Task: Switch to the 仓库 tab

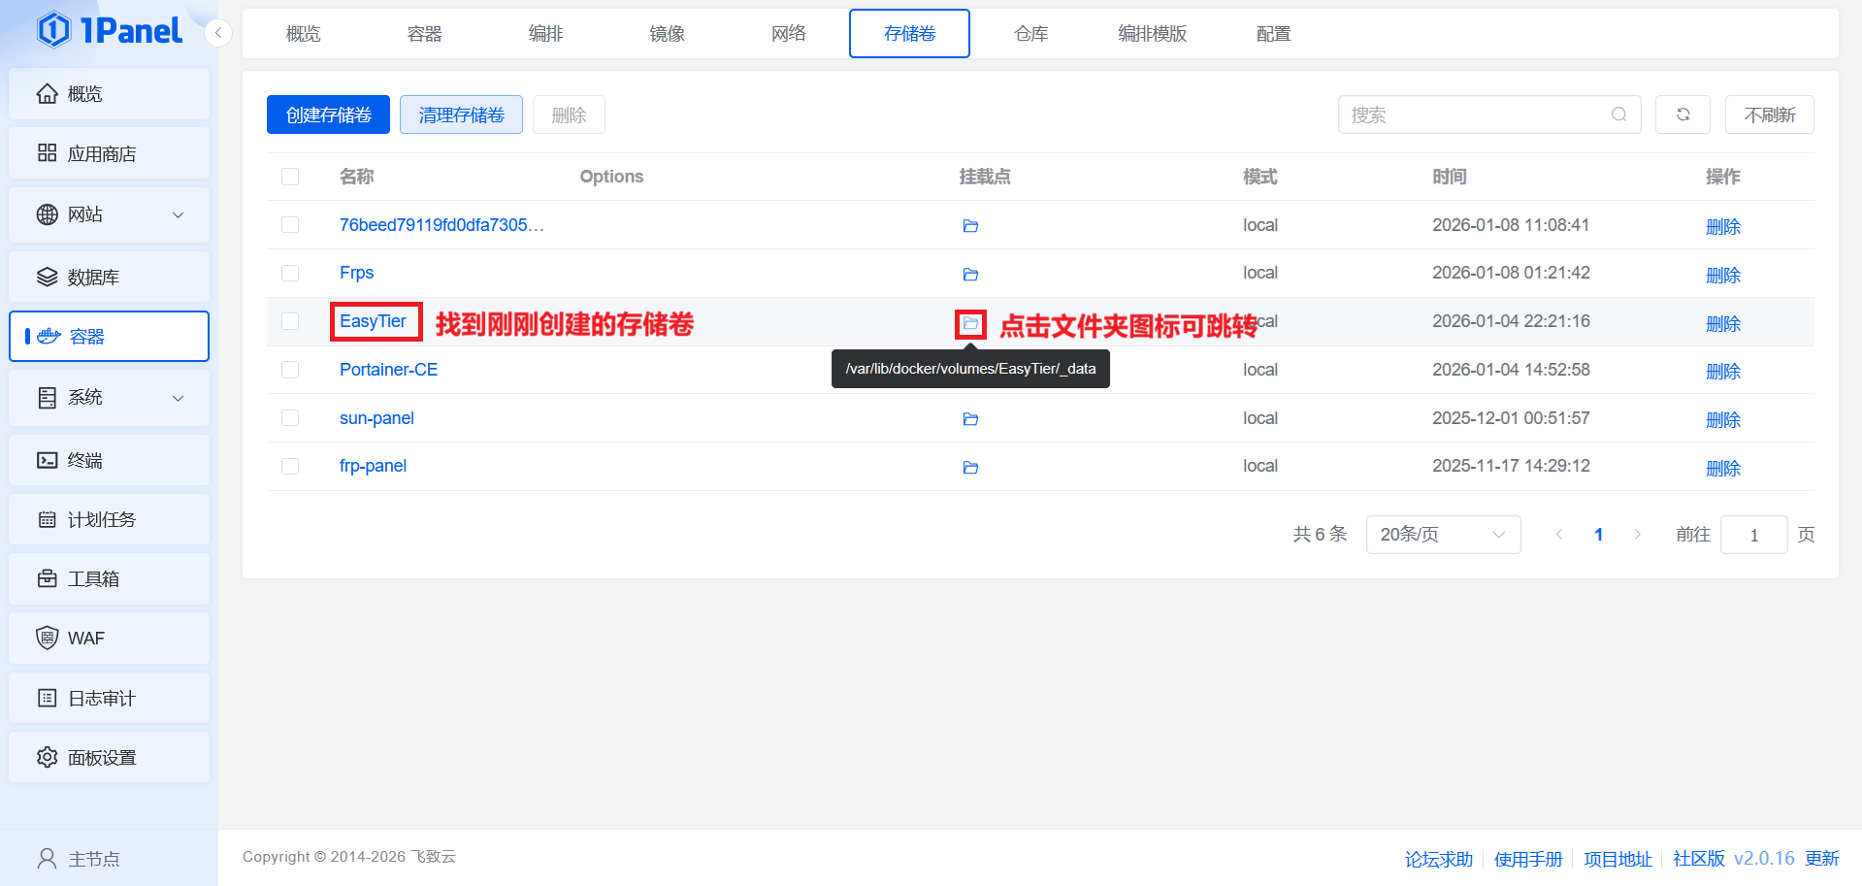Action: pyautogui.click(x=1031, y=34)
